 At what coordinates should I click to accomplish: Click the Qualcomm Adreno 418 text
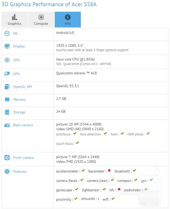76,73
